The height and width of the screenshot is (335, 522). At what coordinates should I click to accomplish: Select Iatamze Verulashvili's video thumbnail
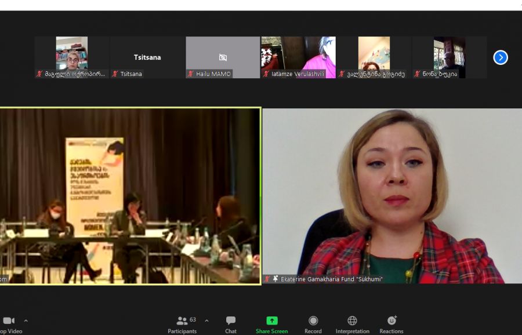(x=298, y=57)
